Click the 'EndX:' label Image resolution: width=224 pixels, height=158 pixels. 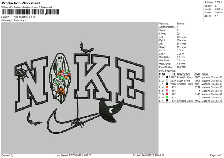tap(162, 50)
